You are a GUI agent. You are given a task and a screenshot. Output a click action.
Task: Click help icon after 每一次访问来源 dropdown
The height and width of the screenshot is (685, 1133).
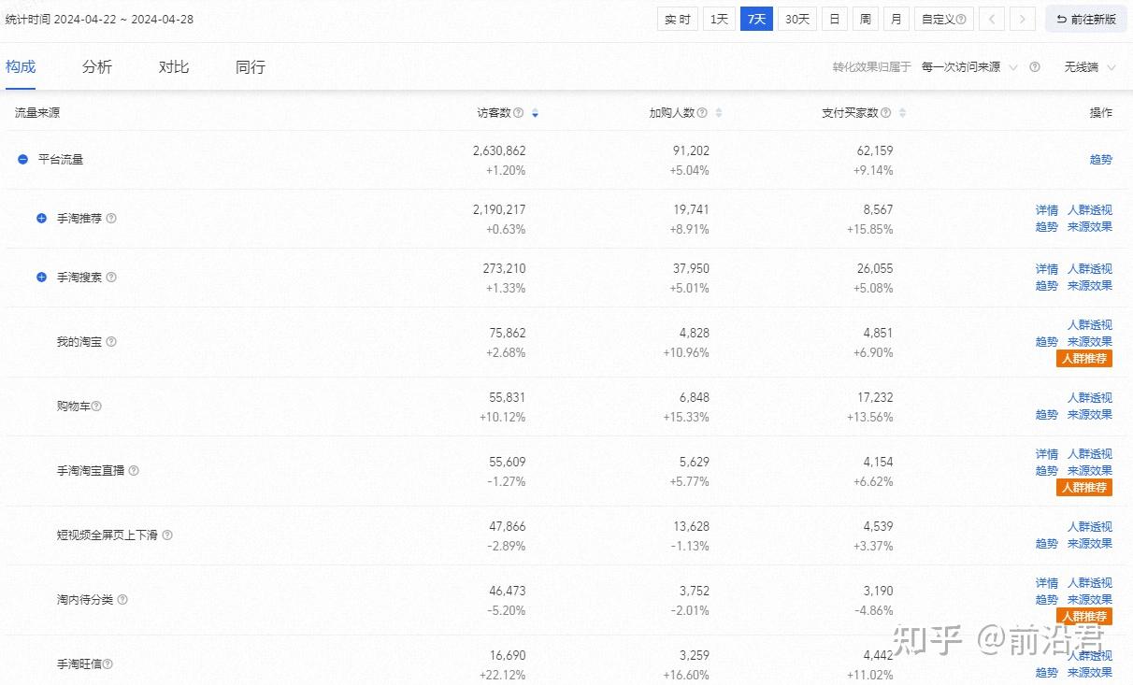pos(1035,67)
